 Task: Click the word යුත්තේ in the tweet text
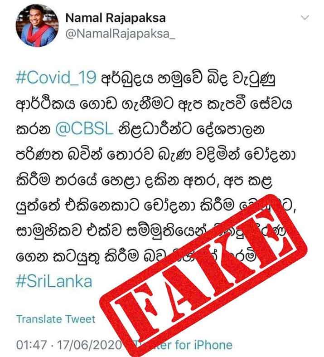coord(38,205)
